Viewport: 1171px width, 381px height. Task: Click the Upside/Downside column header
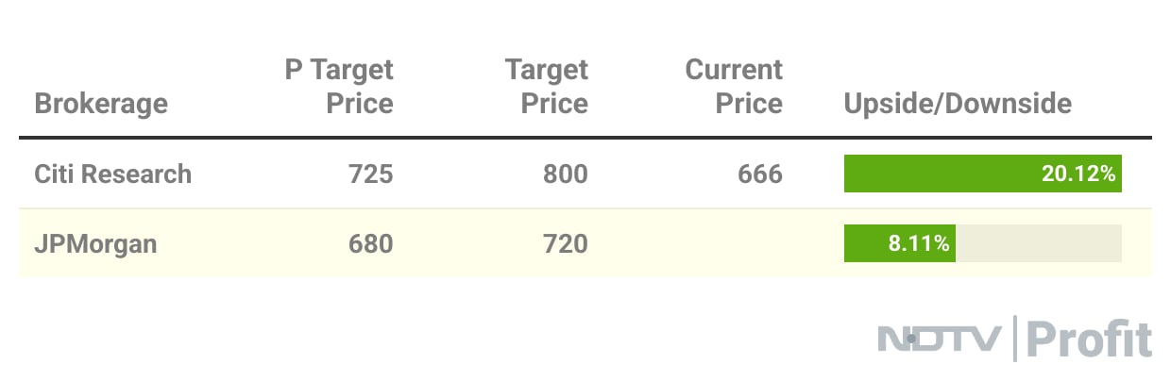point(958,102)
